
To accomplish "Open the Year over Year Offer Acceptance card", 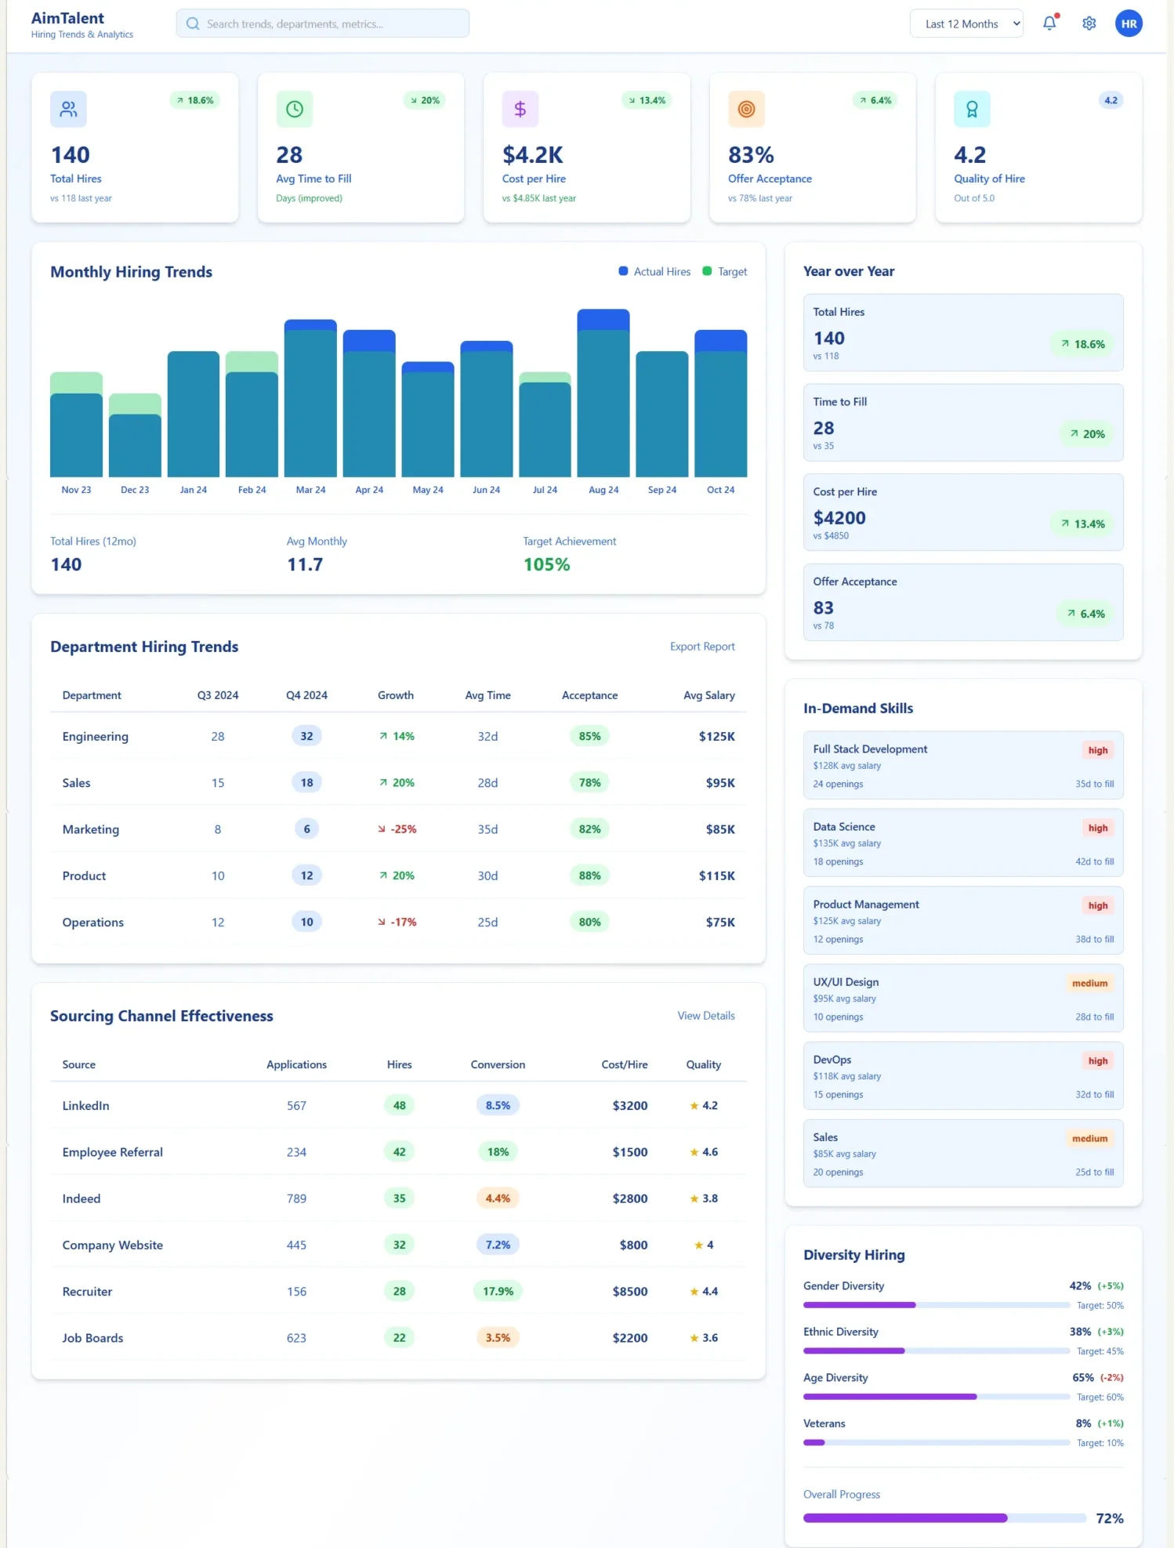I will click(963, 602).
